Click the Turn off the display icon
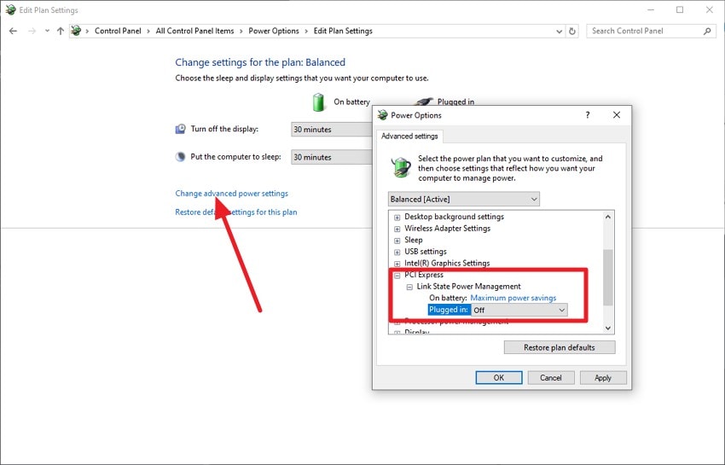Screen dimensions: 725x465 [x=180, y=129]
